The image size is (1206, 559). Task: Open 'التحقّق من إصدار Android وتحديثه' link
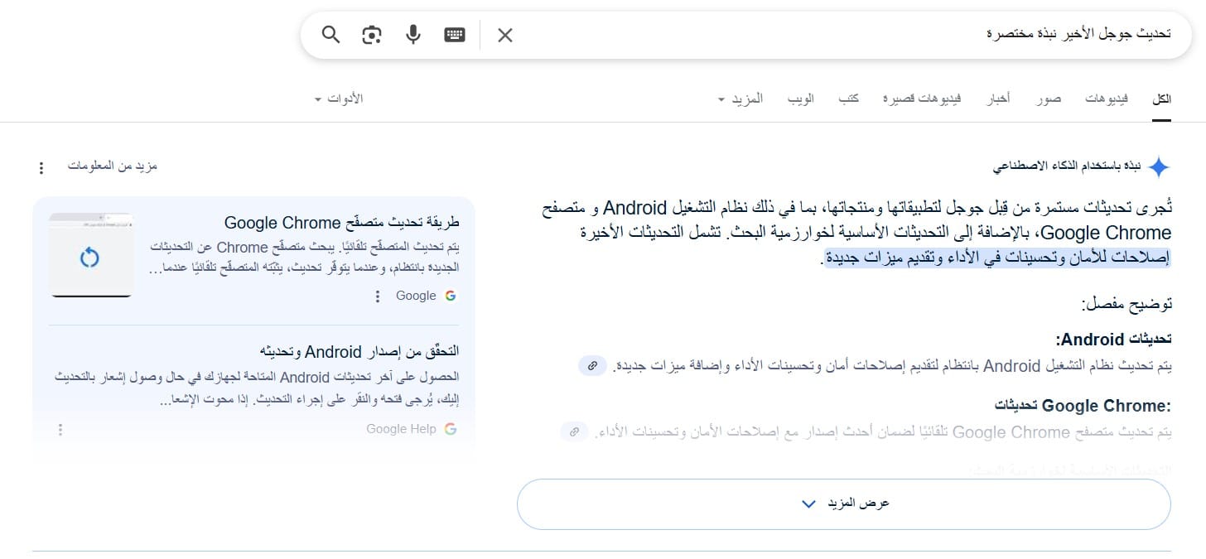[x=359, y=351]
